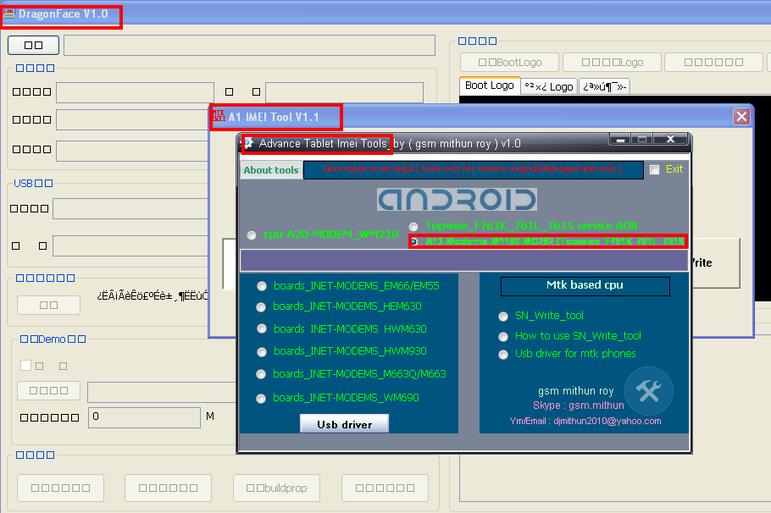
Task: Close the A1 IMEI Tool window
Action: (x=741, y=117)
